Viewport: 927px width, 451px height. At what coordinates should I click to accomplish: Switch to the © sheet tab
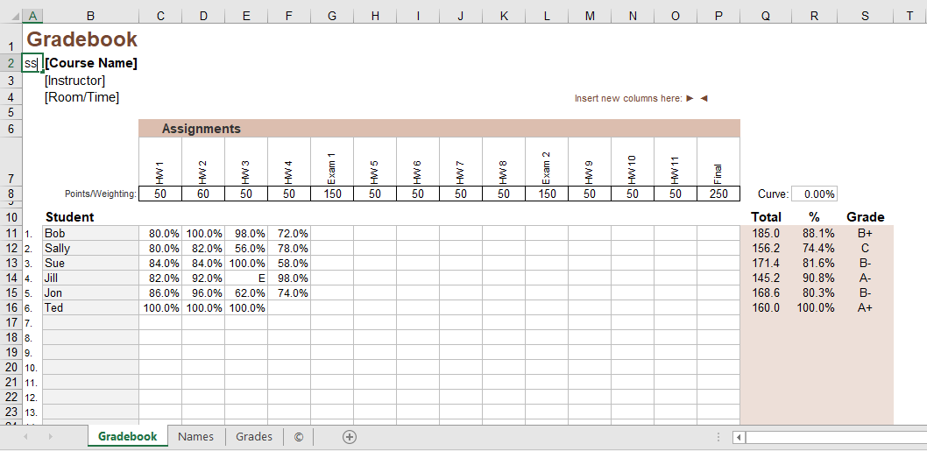coord(299,437)
